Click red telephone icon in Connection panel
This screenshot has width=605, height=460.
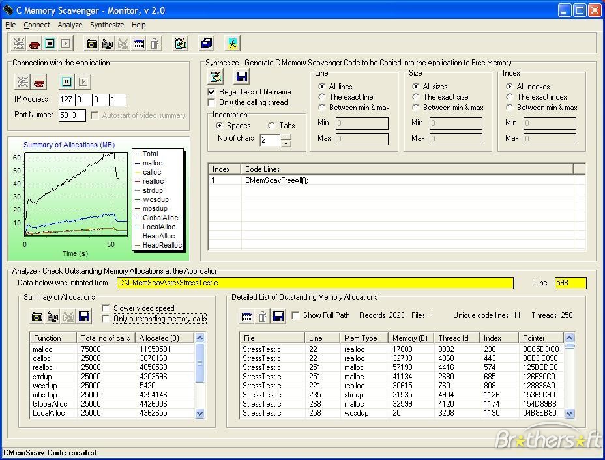pos(38,81)
